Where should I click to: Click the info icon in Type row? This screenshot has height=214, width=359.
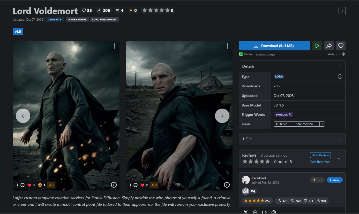340,77
